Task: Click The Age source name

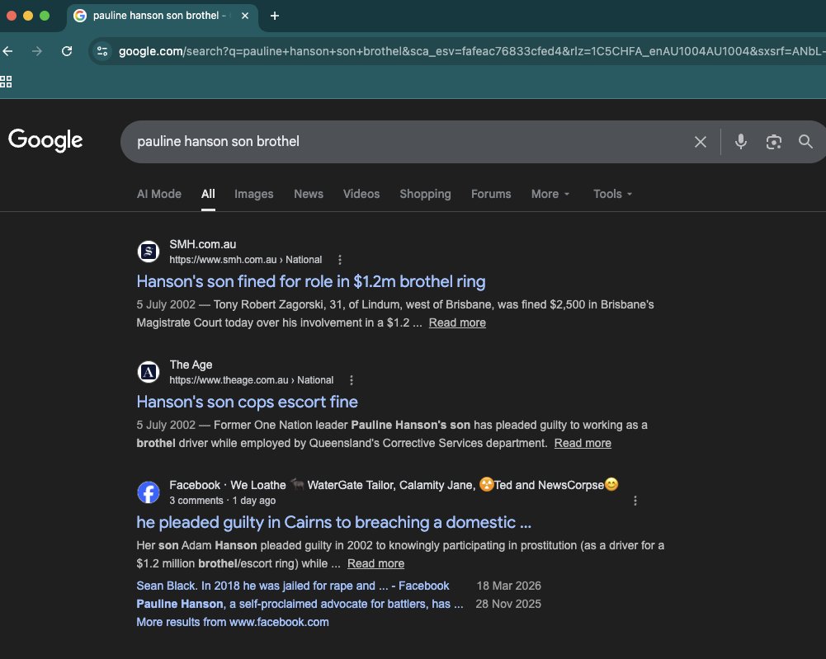Action: click(x=191, y=365)
